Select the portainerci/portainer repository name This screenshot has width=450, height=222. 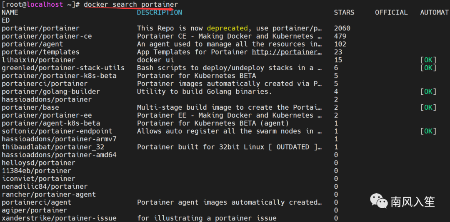coord(45,84)
